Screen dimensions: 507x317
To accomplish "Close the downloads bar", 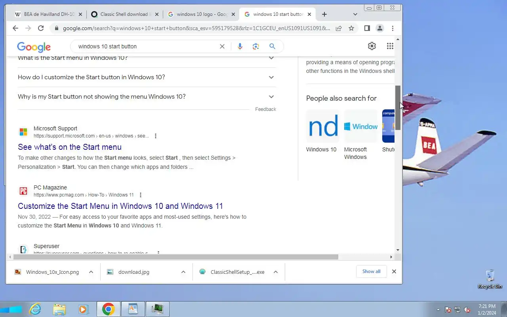I will click(x=394, y=271).
